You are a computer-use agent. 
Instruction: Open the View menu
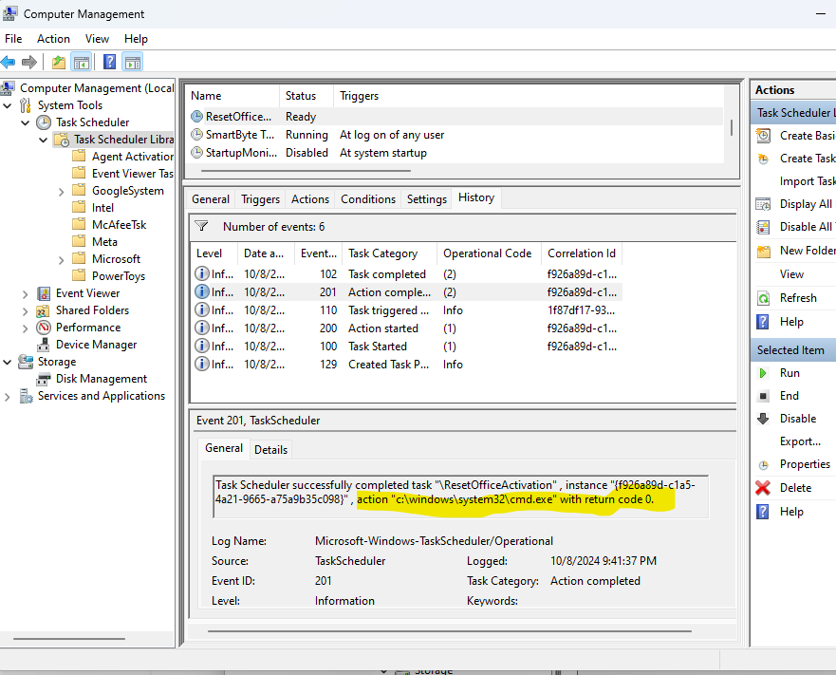(97, 39)
